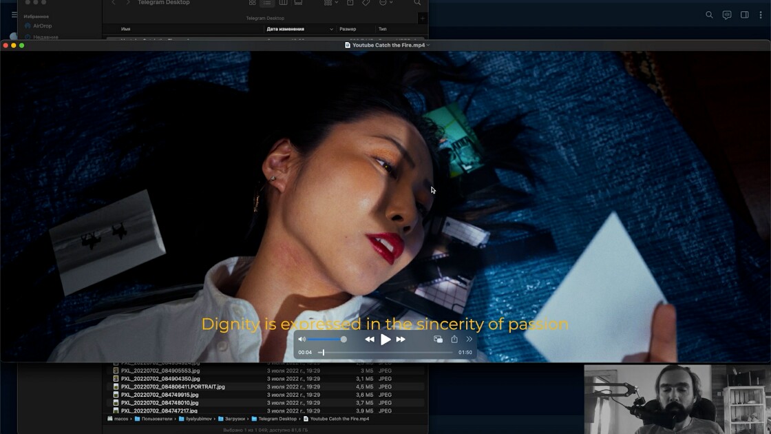Fast-forward the QuickTime video
Viewport: 771px width, 434px height.
[x=401, y=339]
